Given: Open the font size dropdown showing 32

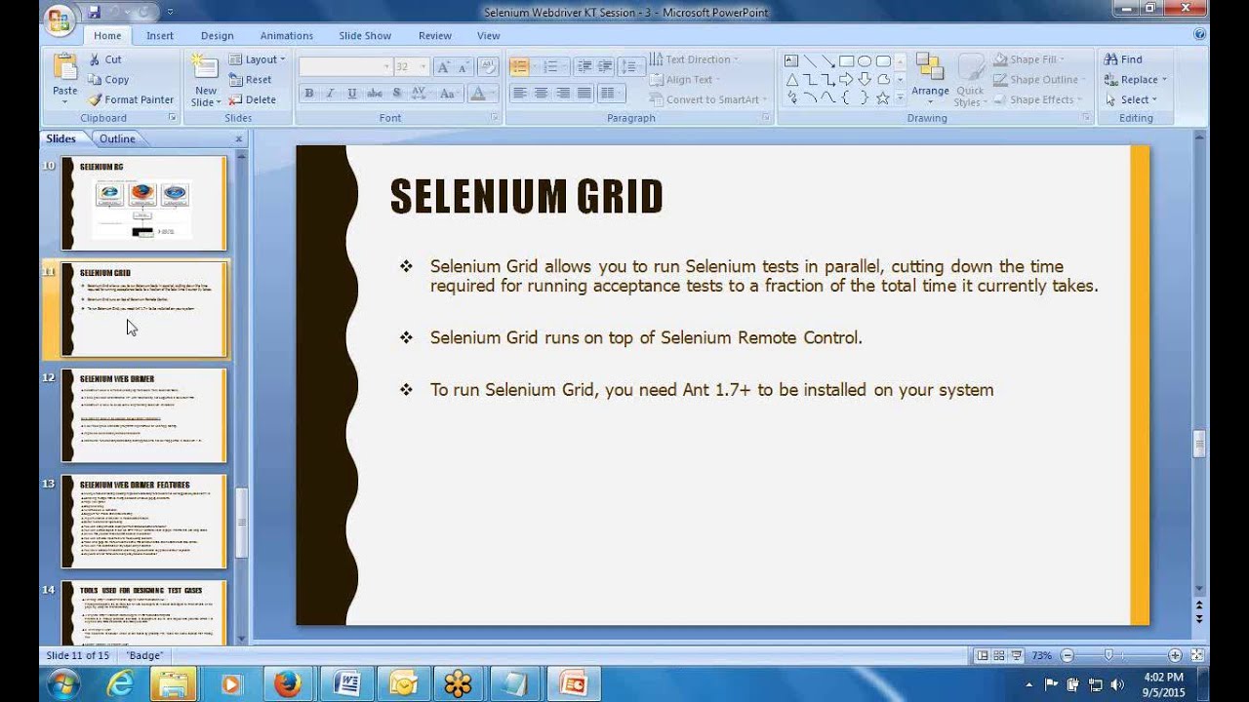Looking at the screenshot, I should point(423,66).
